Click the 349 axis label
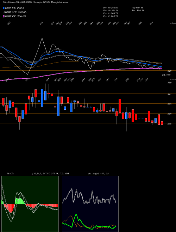Image resolution: width=176 pixels, height=232 pixels. click(169, 71)
